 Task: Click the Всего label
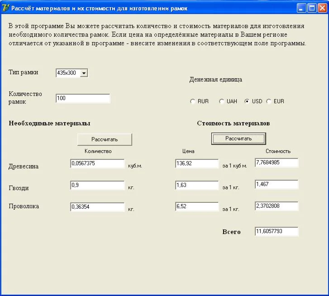(231, 232)
